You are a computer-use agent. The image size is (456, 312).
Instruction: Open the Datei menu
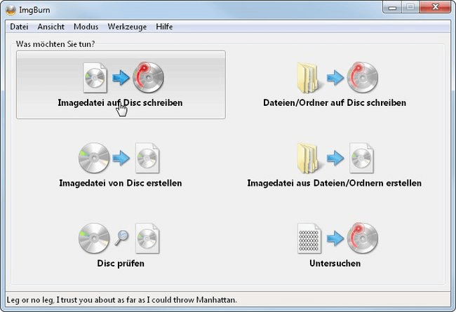[19, 27]
